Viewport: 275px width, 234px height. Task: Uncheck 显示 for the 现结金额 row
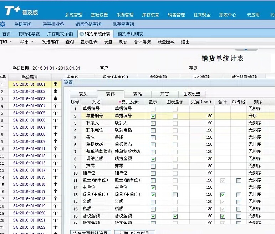[x=153, y=159]
